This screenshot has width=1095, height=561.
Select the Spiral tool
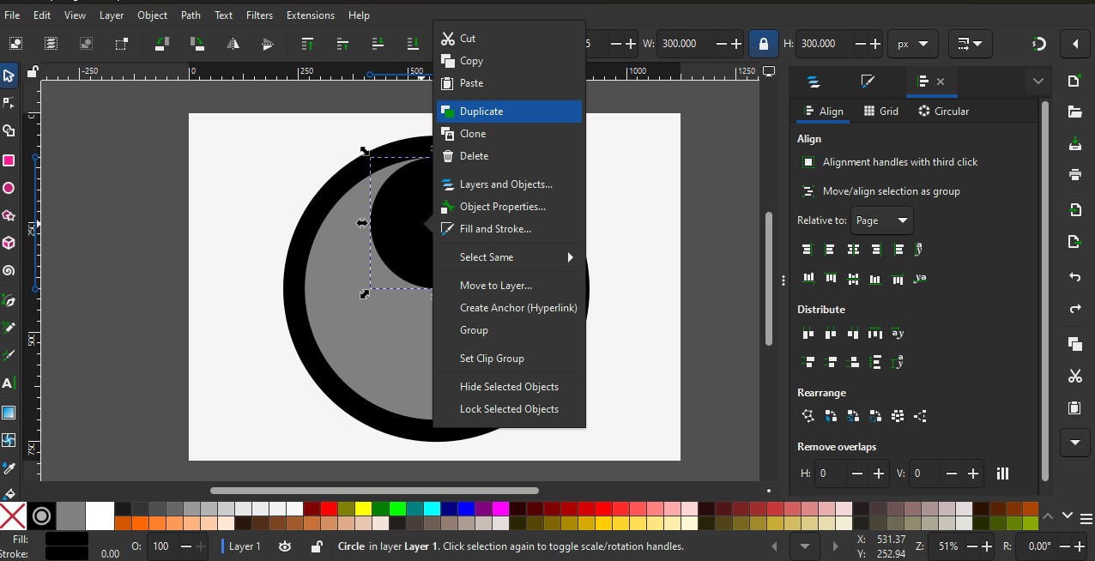point(9,271)
